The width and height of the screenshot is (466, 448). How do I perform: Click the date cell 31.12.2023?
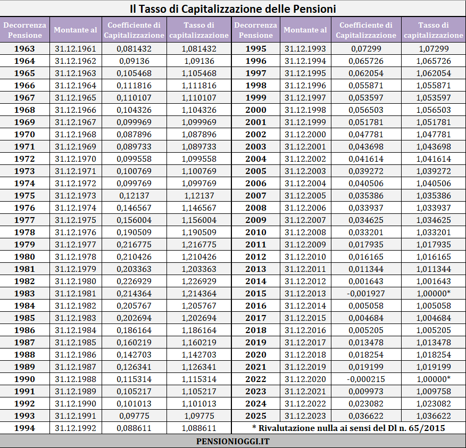coord(305,416)
